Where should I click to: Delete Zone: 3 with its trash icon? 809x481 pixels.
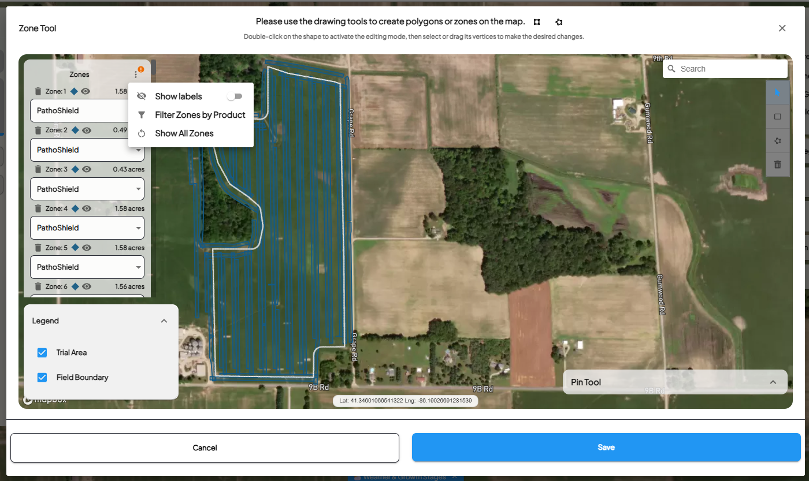38,169
